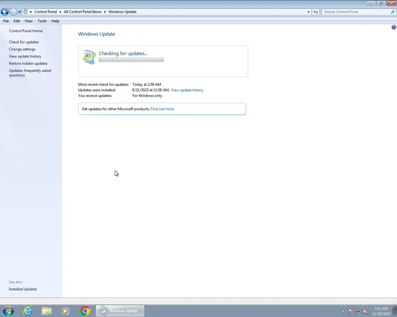Screen dimensions: 397x317
Task: Open the Help question mark icon
Action: (x=394, y=27)
